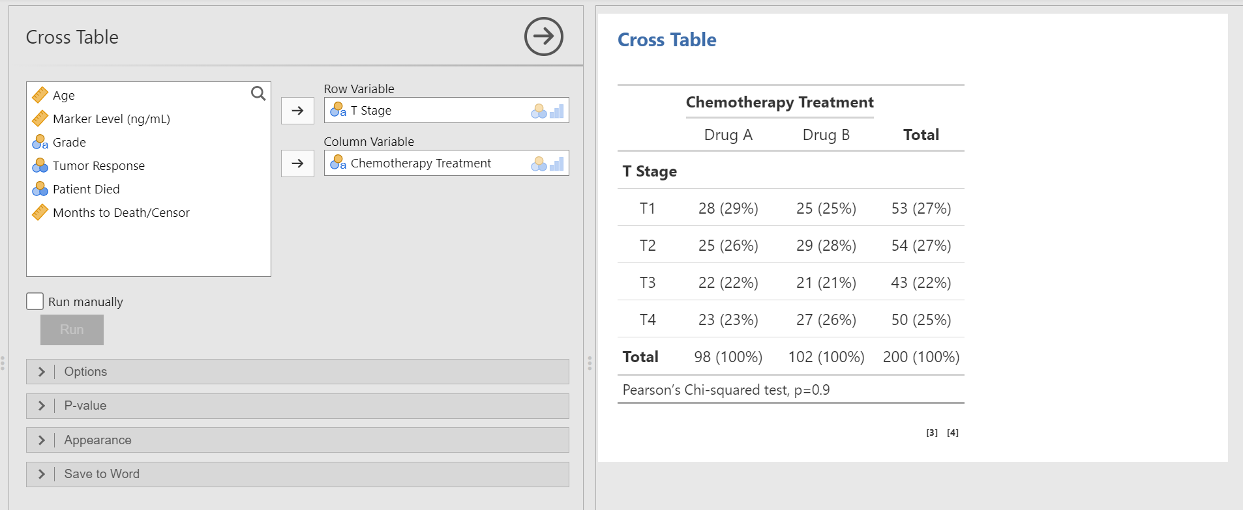Screen dimensions: 1243x510
Task: Click variable type icons in Row Variable box
Action: (x=547, y=111)
